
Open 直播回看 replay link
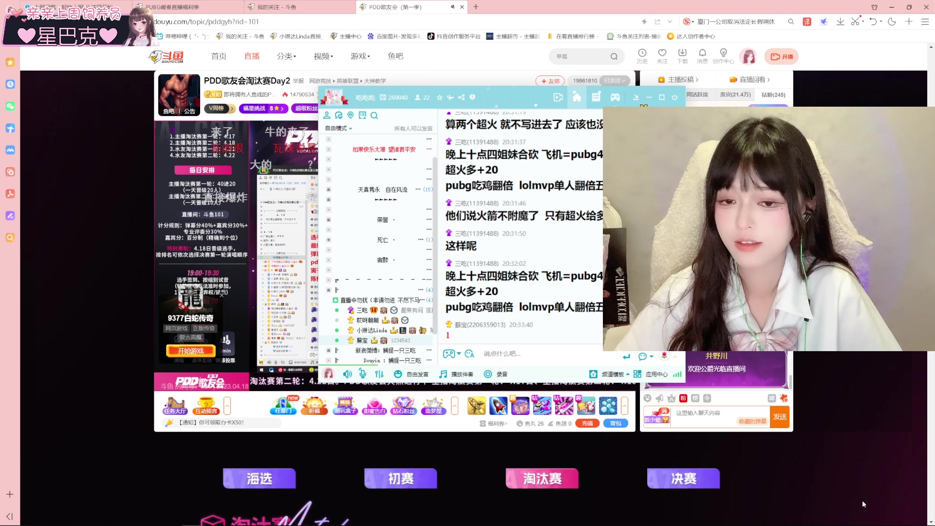pos(749,79)
